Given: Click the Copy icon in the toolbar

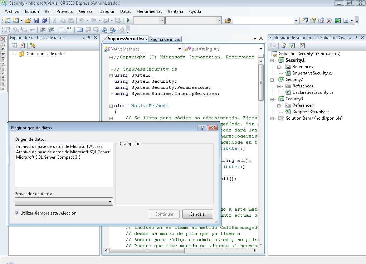Looking at the screenshot, I should [63, 20].
